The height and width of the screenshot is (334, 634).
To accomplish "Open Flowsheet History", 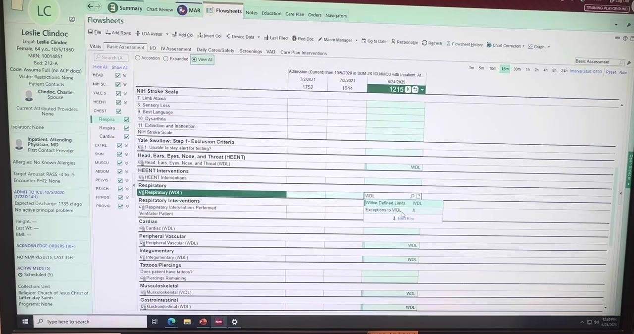I will (x=465, y=44).
